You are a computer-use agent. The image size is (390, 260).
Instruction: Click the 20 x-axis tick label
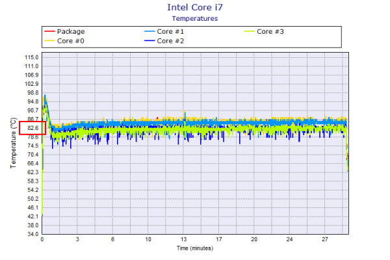click(254, 239)
